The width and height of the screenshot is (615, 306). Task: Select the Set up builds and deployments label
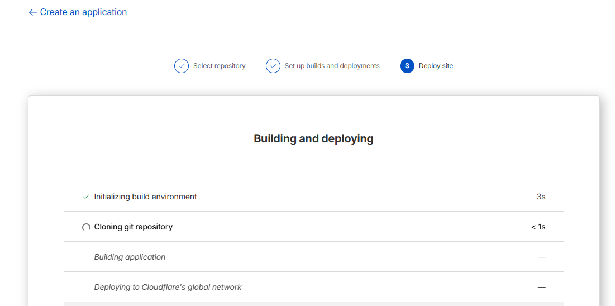pos(332,66)
